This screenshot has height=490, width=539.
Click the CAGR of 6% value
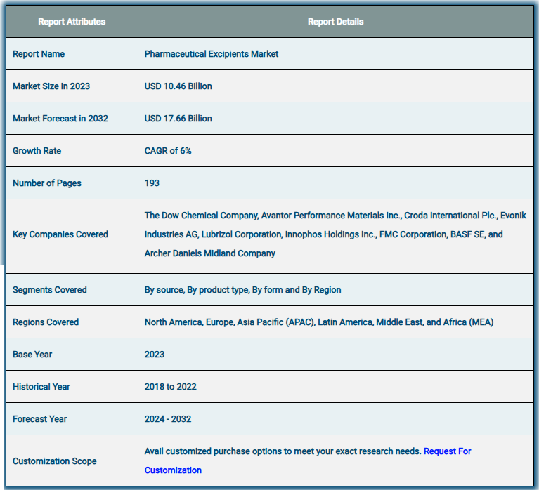(x=168, y=151)
